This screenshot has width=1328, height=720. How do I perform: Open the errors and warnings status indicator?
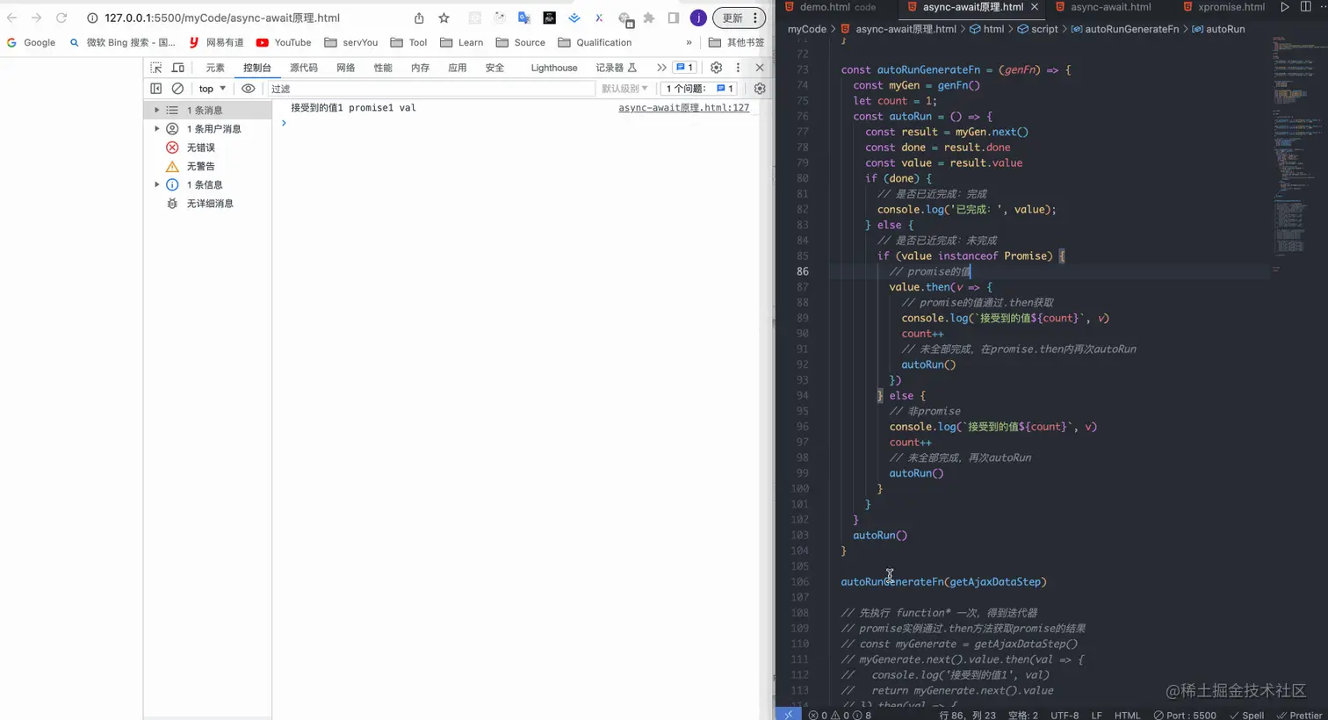pos(840,715)
